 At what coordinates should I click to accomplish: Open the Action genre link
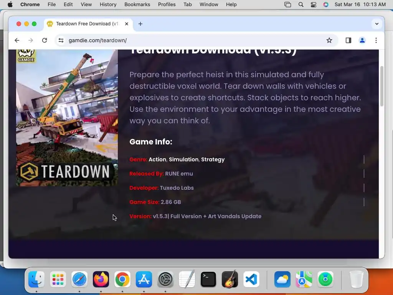point(157,159)
